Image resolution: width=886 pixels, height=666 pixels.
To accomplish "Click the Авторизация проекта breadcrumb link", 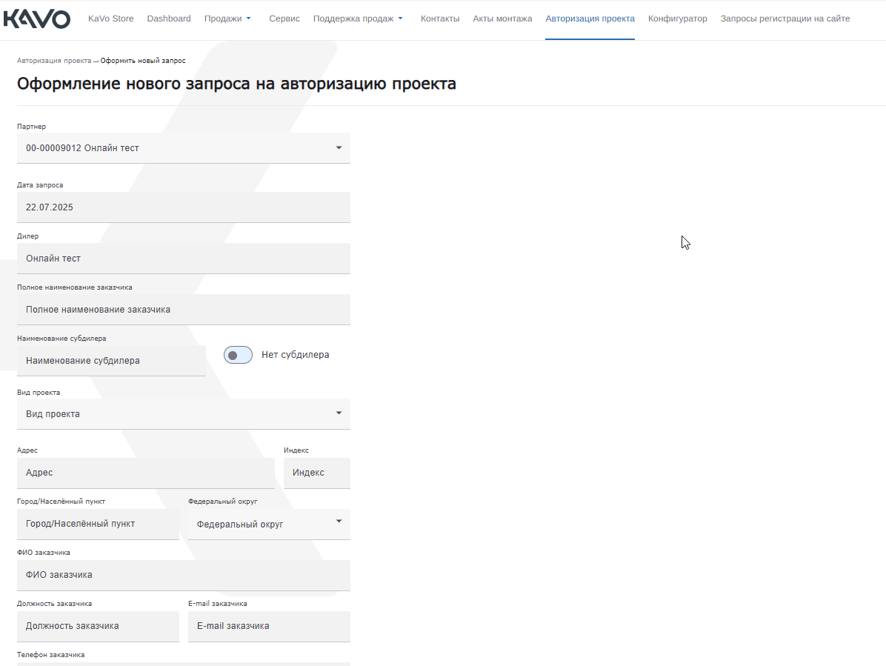I will pos(53,61).
